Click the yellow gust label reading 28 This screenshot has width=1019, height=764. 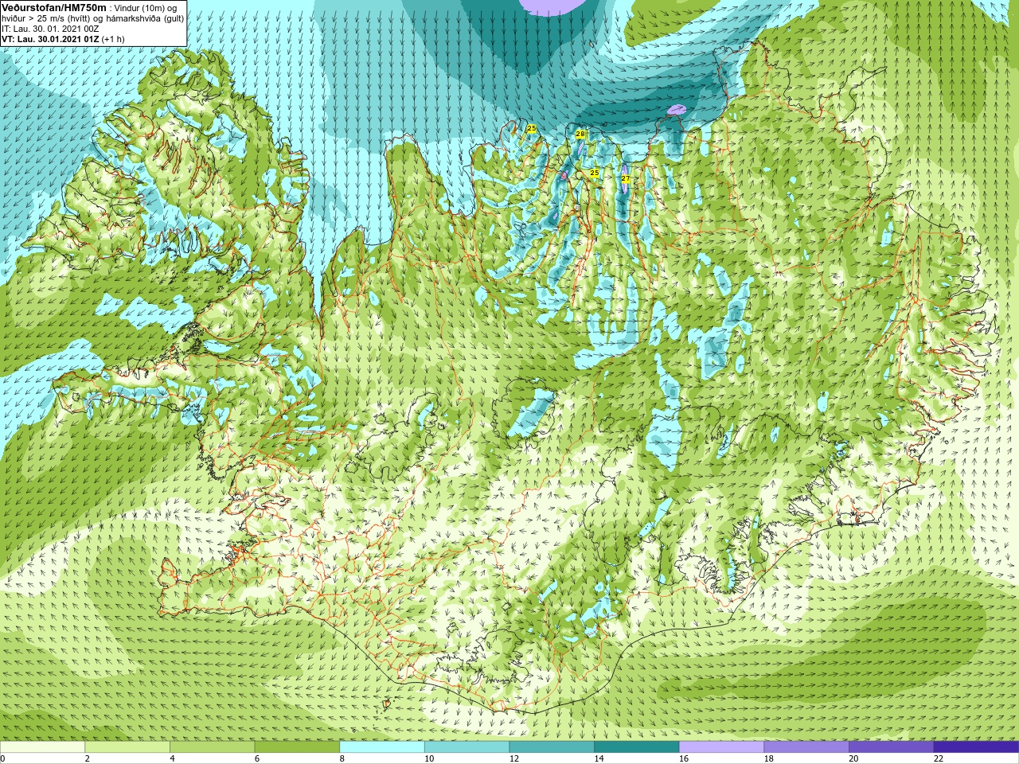580,134
